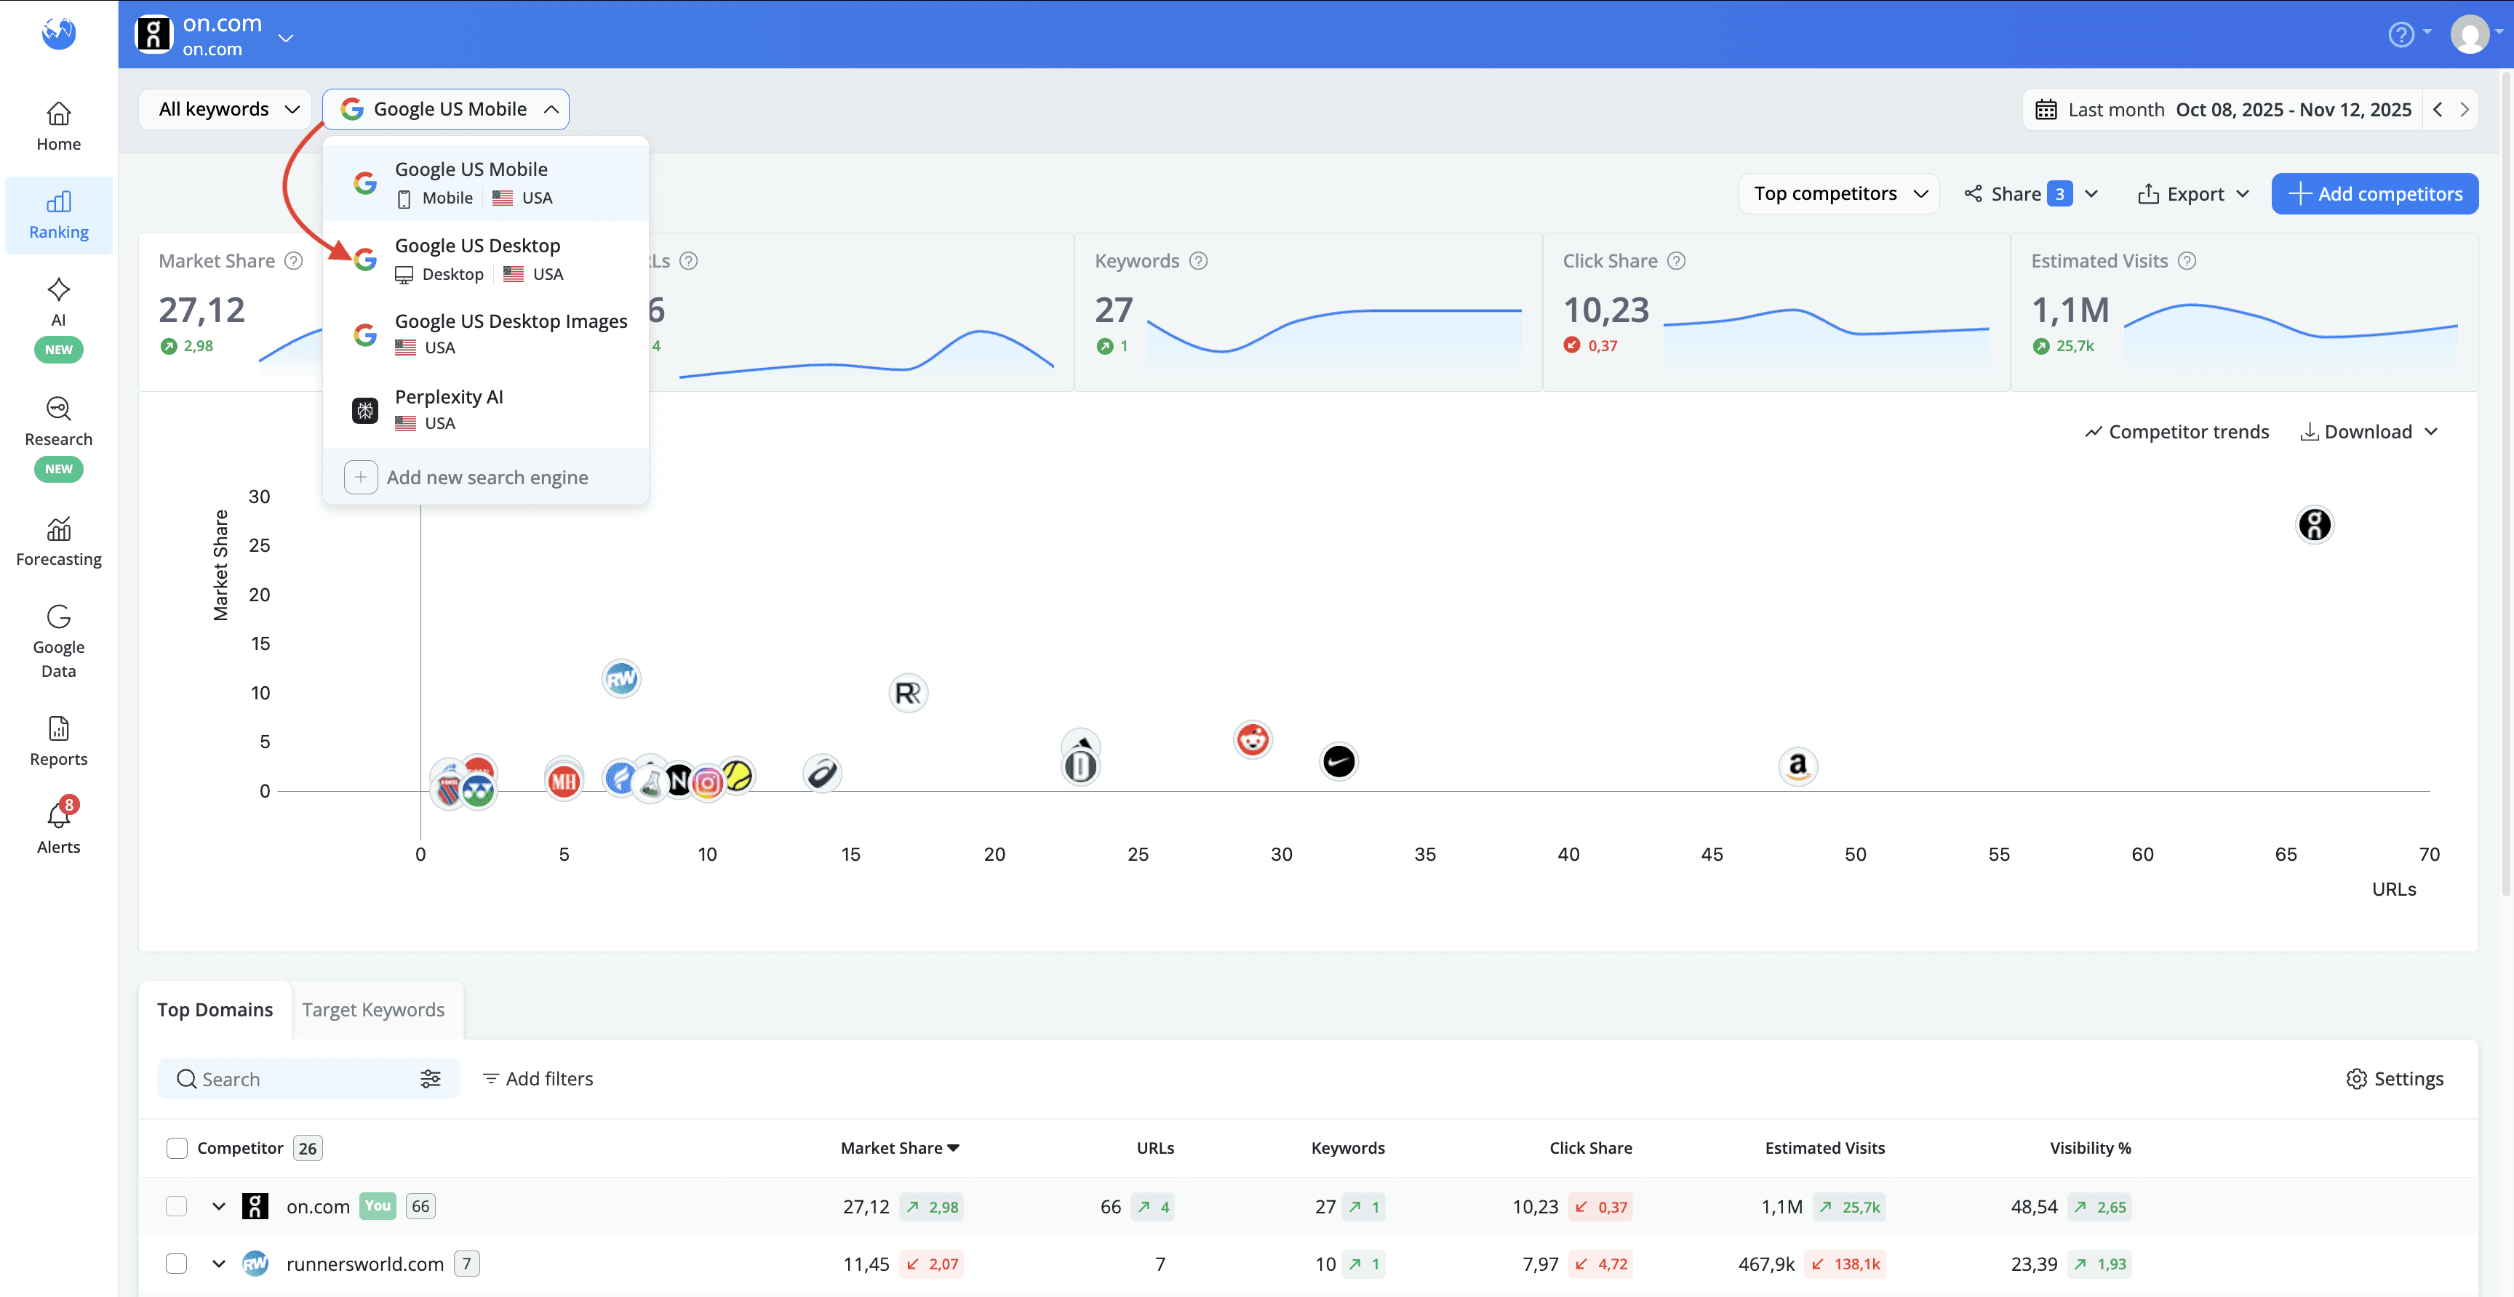Open the Ranking section in sidebar
The image size is (2514, 1297).
coord(58,214)
